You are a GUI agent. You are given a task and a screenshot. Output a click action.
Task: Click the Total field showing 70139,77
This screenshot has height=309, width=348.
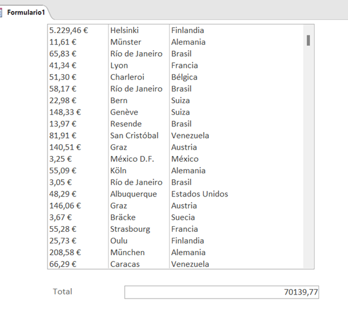click(221, 292)
